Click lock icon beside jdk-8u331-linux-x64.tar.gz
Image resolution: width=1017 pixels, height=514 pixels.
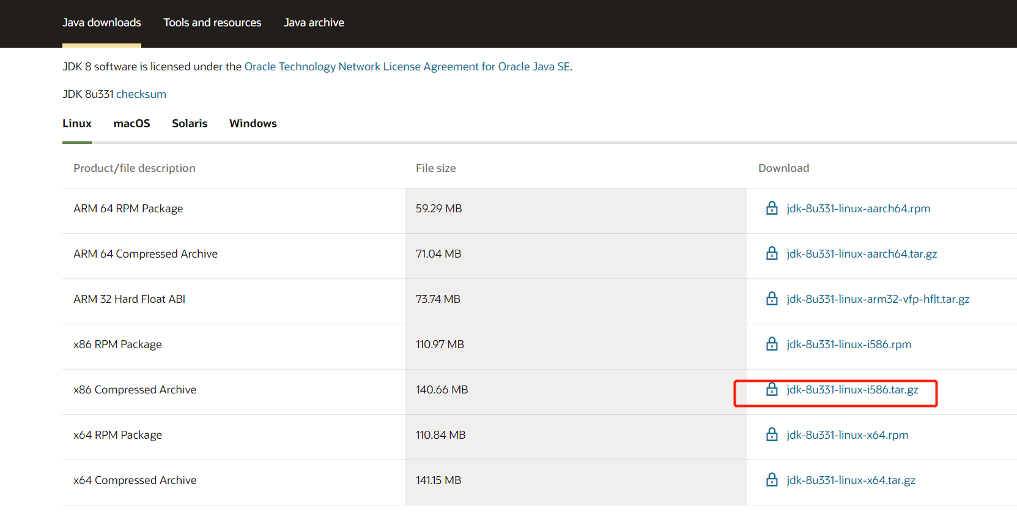click(772, 480)
